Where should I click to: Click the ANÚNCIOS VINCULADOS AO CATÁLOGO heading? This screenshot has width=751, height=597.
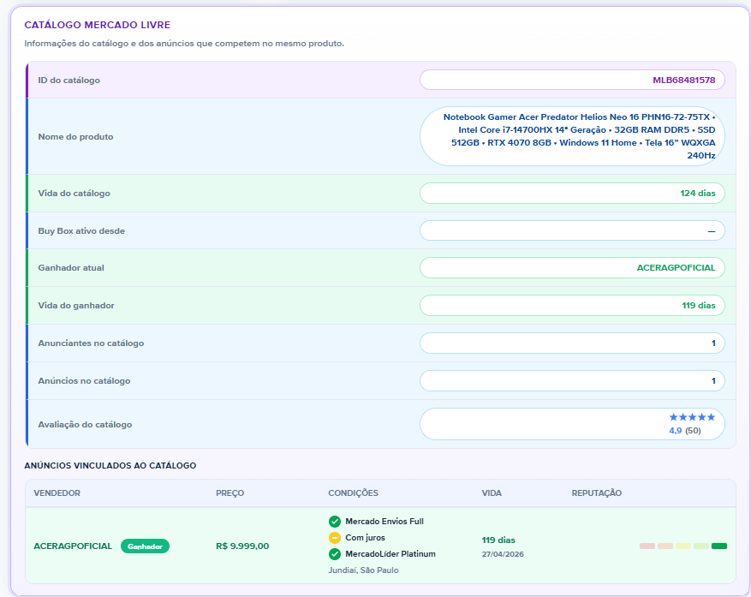(110, 465)
